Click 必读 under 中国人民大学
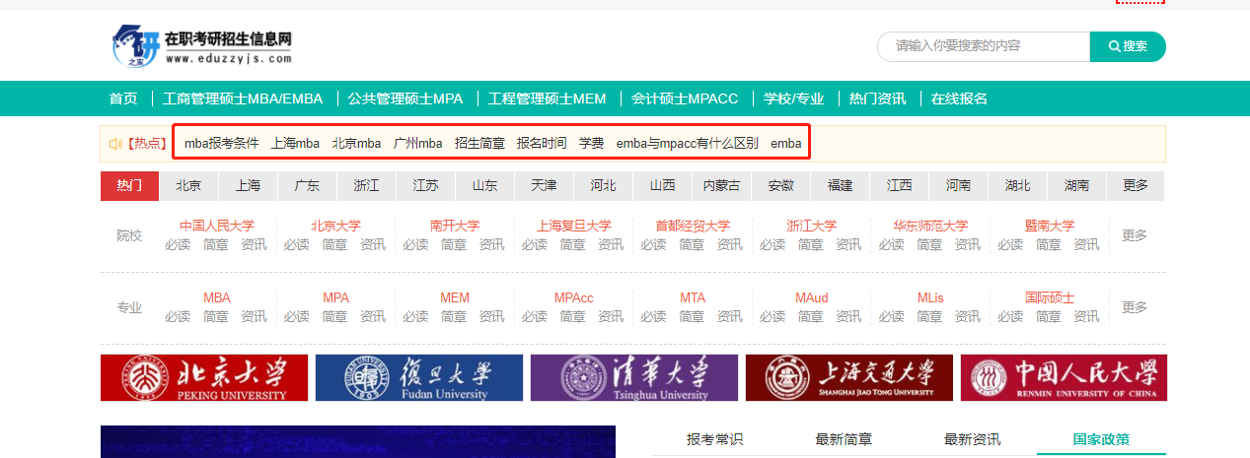 pos(178,244)
